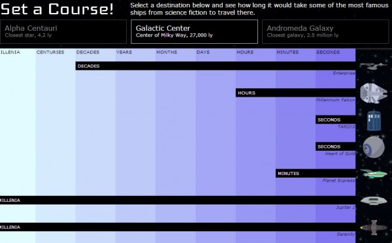The width and height of the screenshot is (392, 243).
Task: Click the CENTURIES column header
Action: click(50, 52)
